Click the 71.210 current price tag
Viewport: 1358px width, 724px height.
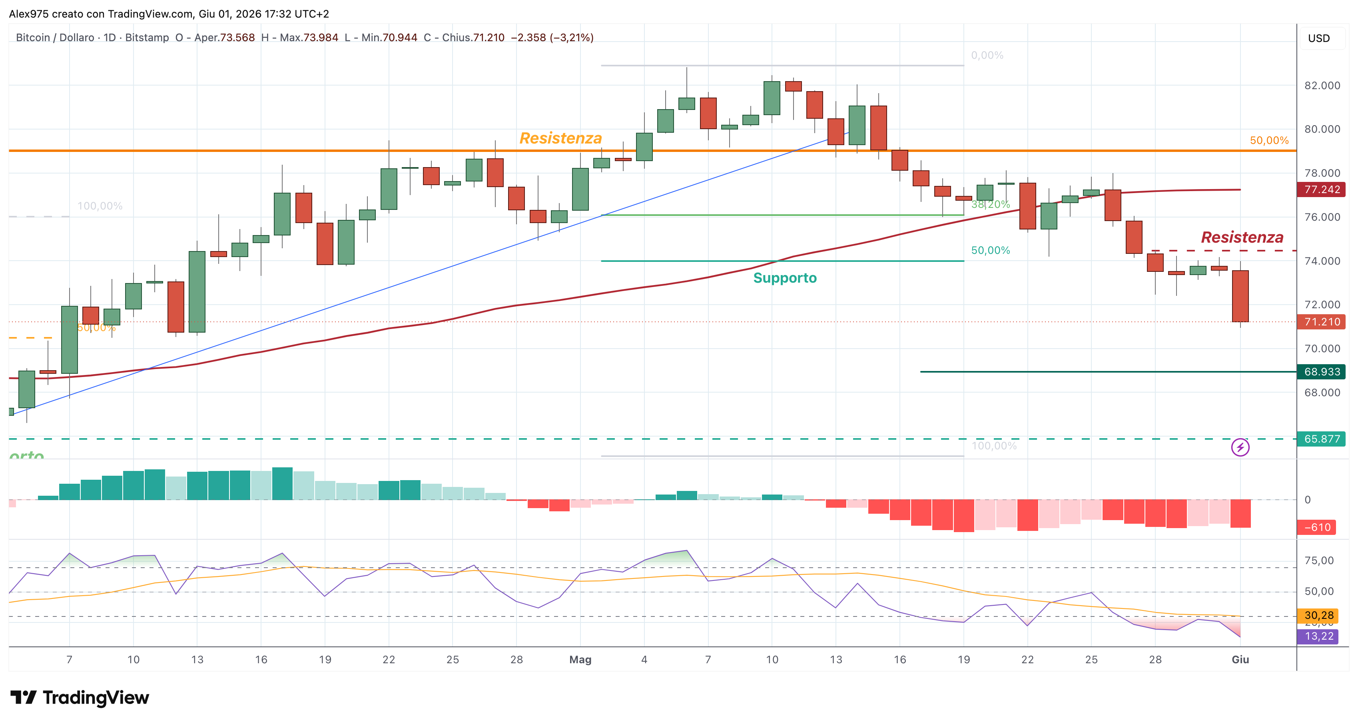pos(1322,322)
